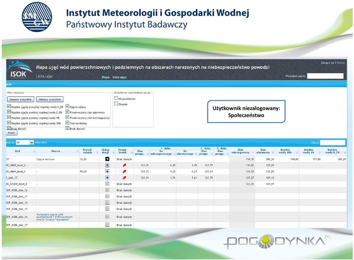The width and height of the screenshot is (354, 260).
Task: Click the station status icon for KOM_zlok_13
Action: [107, 196]
